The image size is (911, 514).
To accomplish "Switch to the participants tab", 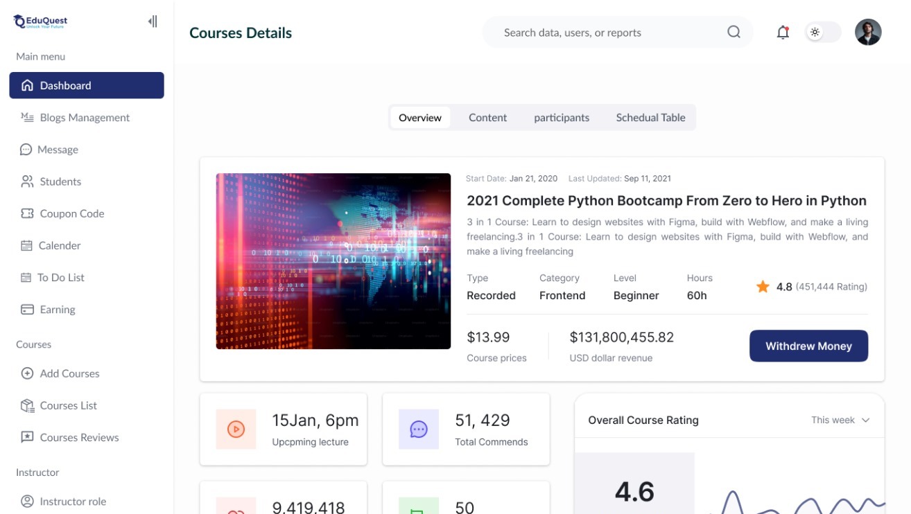I will click(562, 118).
